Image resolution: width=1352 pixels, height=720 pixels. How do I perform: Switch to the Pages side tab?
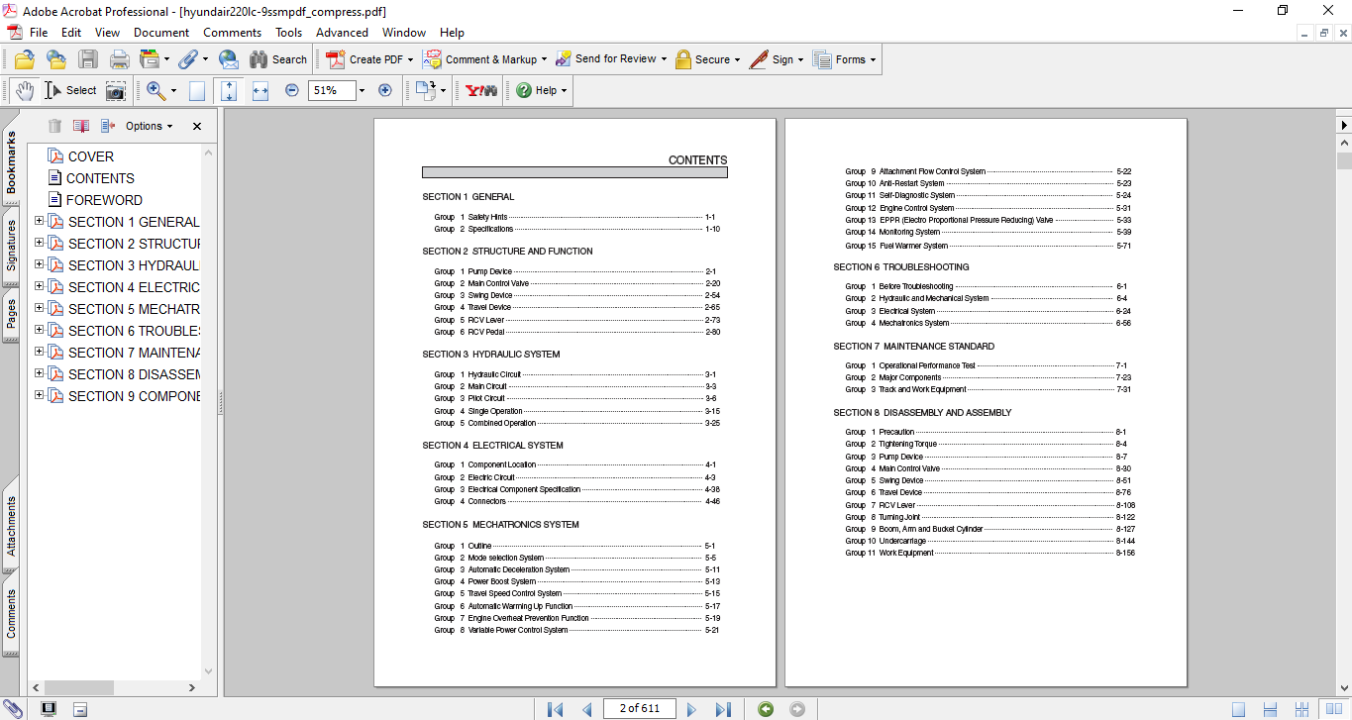click(x=11, y=314)
